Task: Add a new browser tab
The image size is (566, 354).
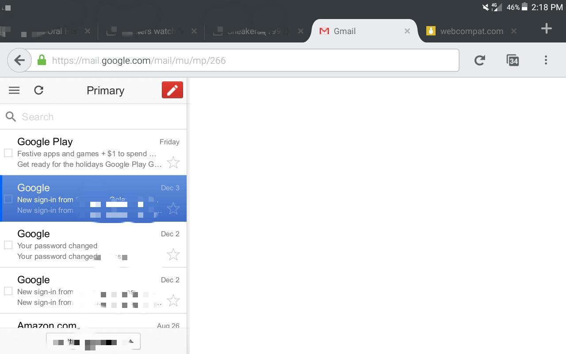Action: 547,29
